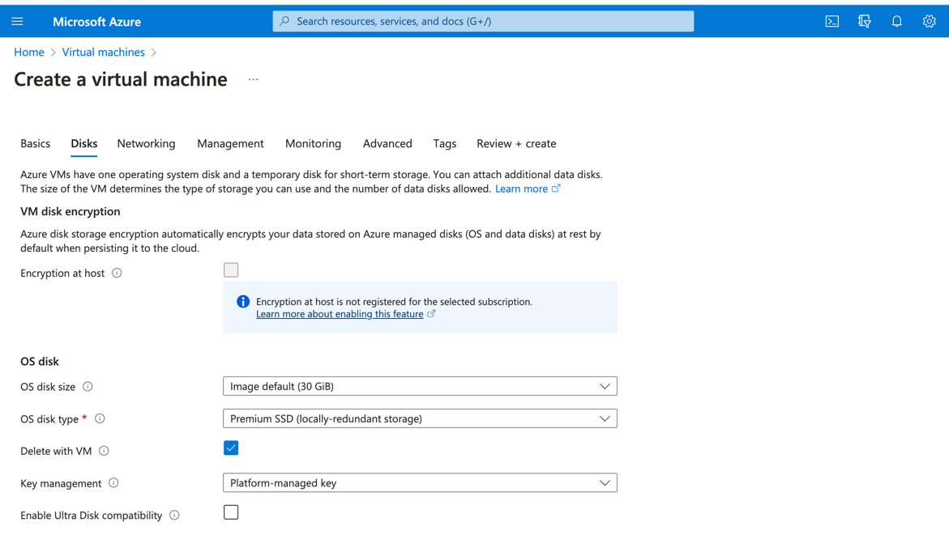Screen dimensions: 949x535
Task: Open the OS disk size dropdown
Action: 420,386
